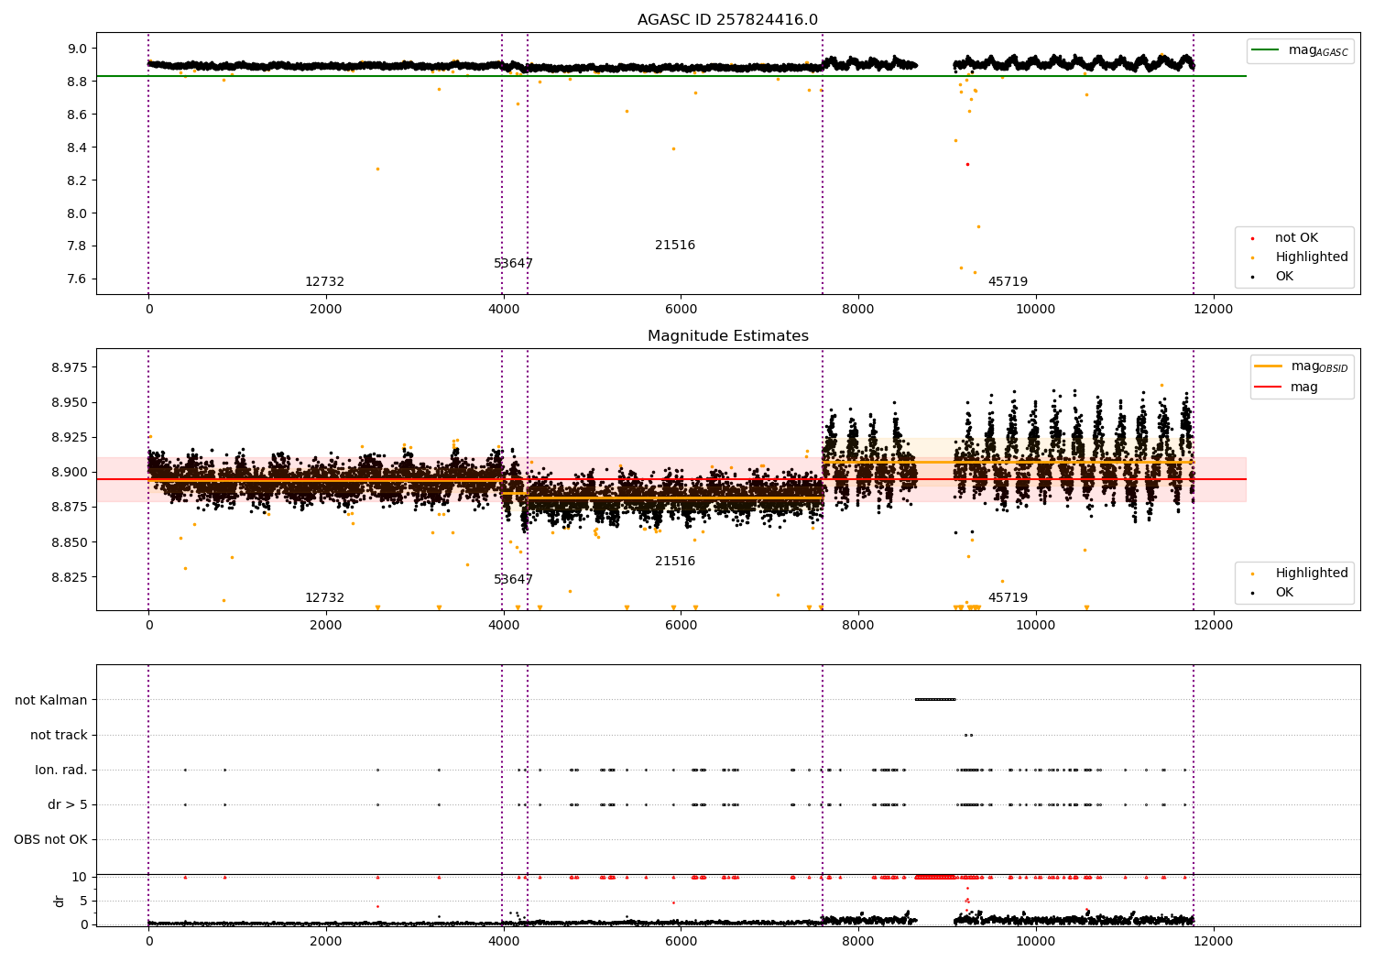This screenshot has height=962, width=1374.
Task: Click the 12000 x-tick label under the top plot
Action: point(1213,310)
